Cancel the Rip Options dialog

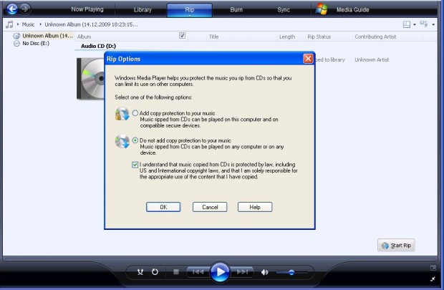point(210,207)
